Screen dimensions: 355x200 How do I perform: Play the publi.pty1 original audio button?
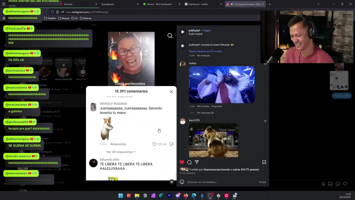(x=182, y=32)
